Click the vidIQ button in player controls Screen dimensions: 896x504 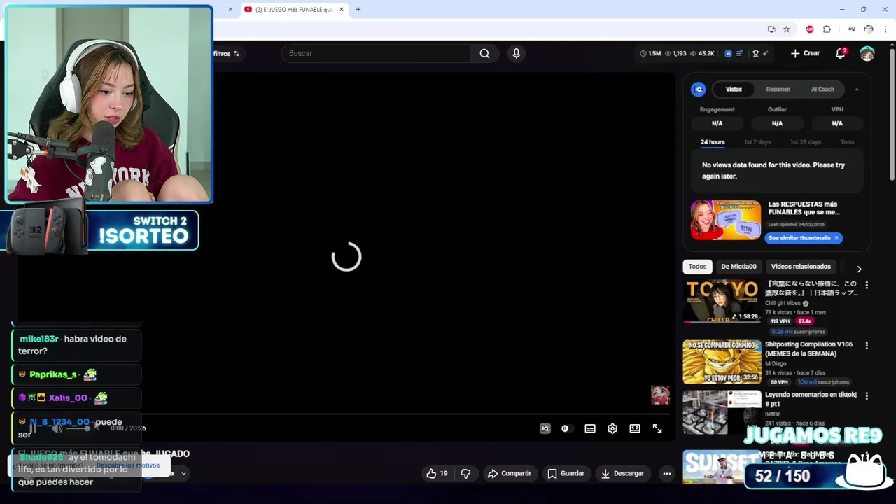(545, 428)
